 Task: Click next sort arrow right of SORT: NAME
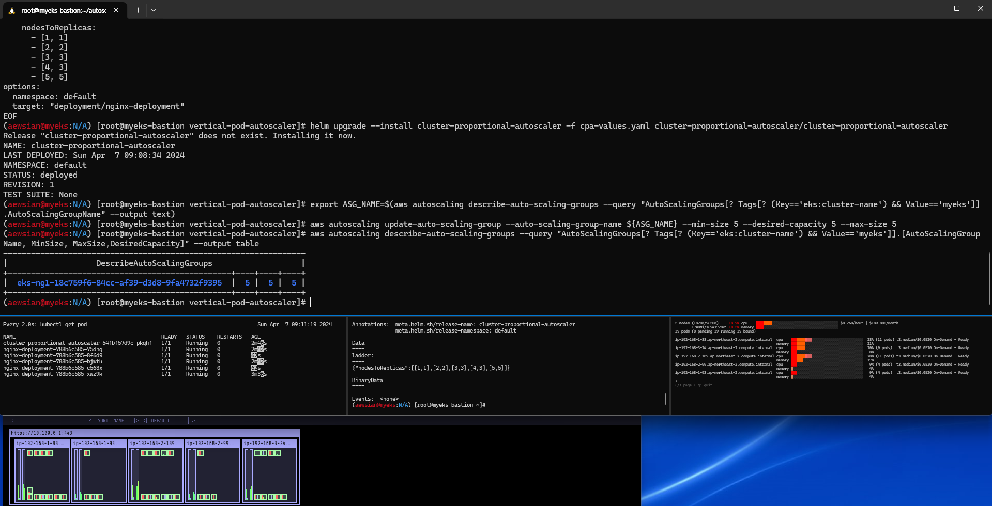tap(136, 420)
